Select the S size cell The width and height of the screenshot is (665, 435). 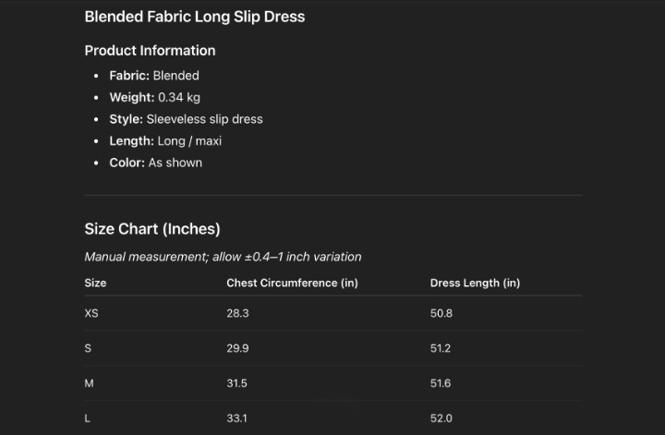(x=88, y=348)
